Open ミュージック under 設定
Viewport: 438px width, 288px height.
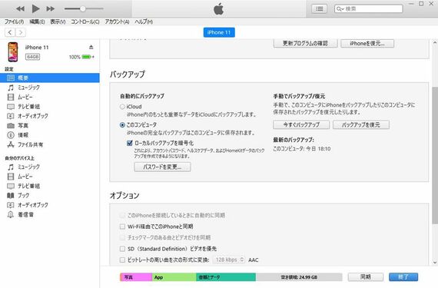(50, 88)
